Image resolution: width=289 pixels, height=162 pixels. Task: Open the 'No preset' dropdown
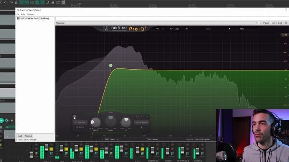(x=157, y=23)
